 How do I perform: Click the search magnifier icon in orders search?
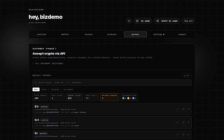pos(35,83)
